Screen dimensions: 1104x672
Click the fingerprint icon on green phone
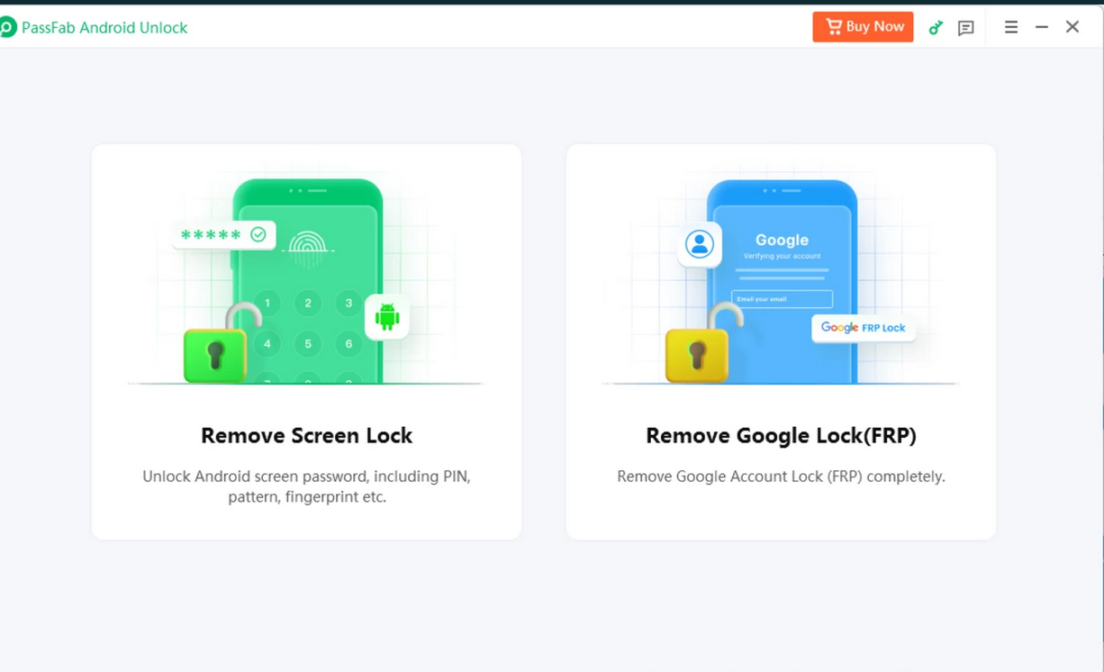[x=308, y=248]
